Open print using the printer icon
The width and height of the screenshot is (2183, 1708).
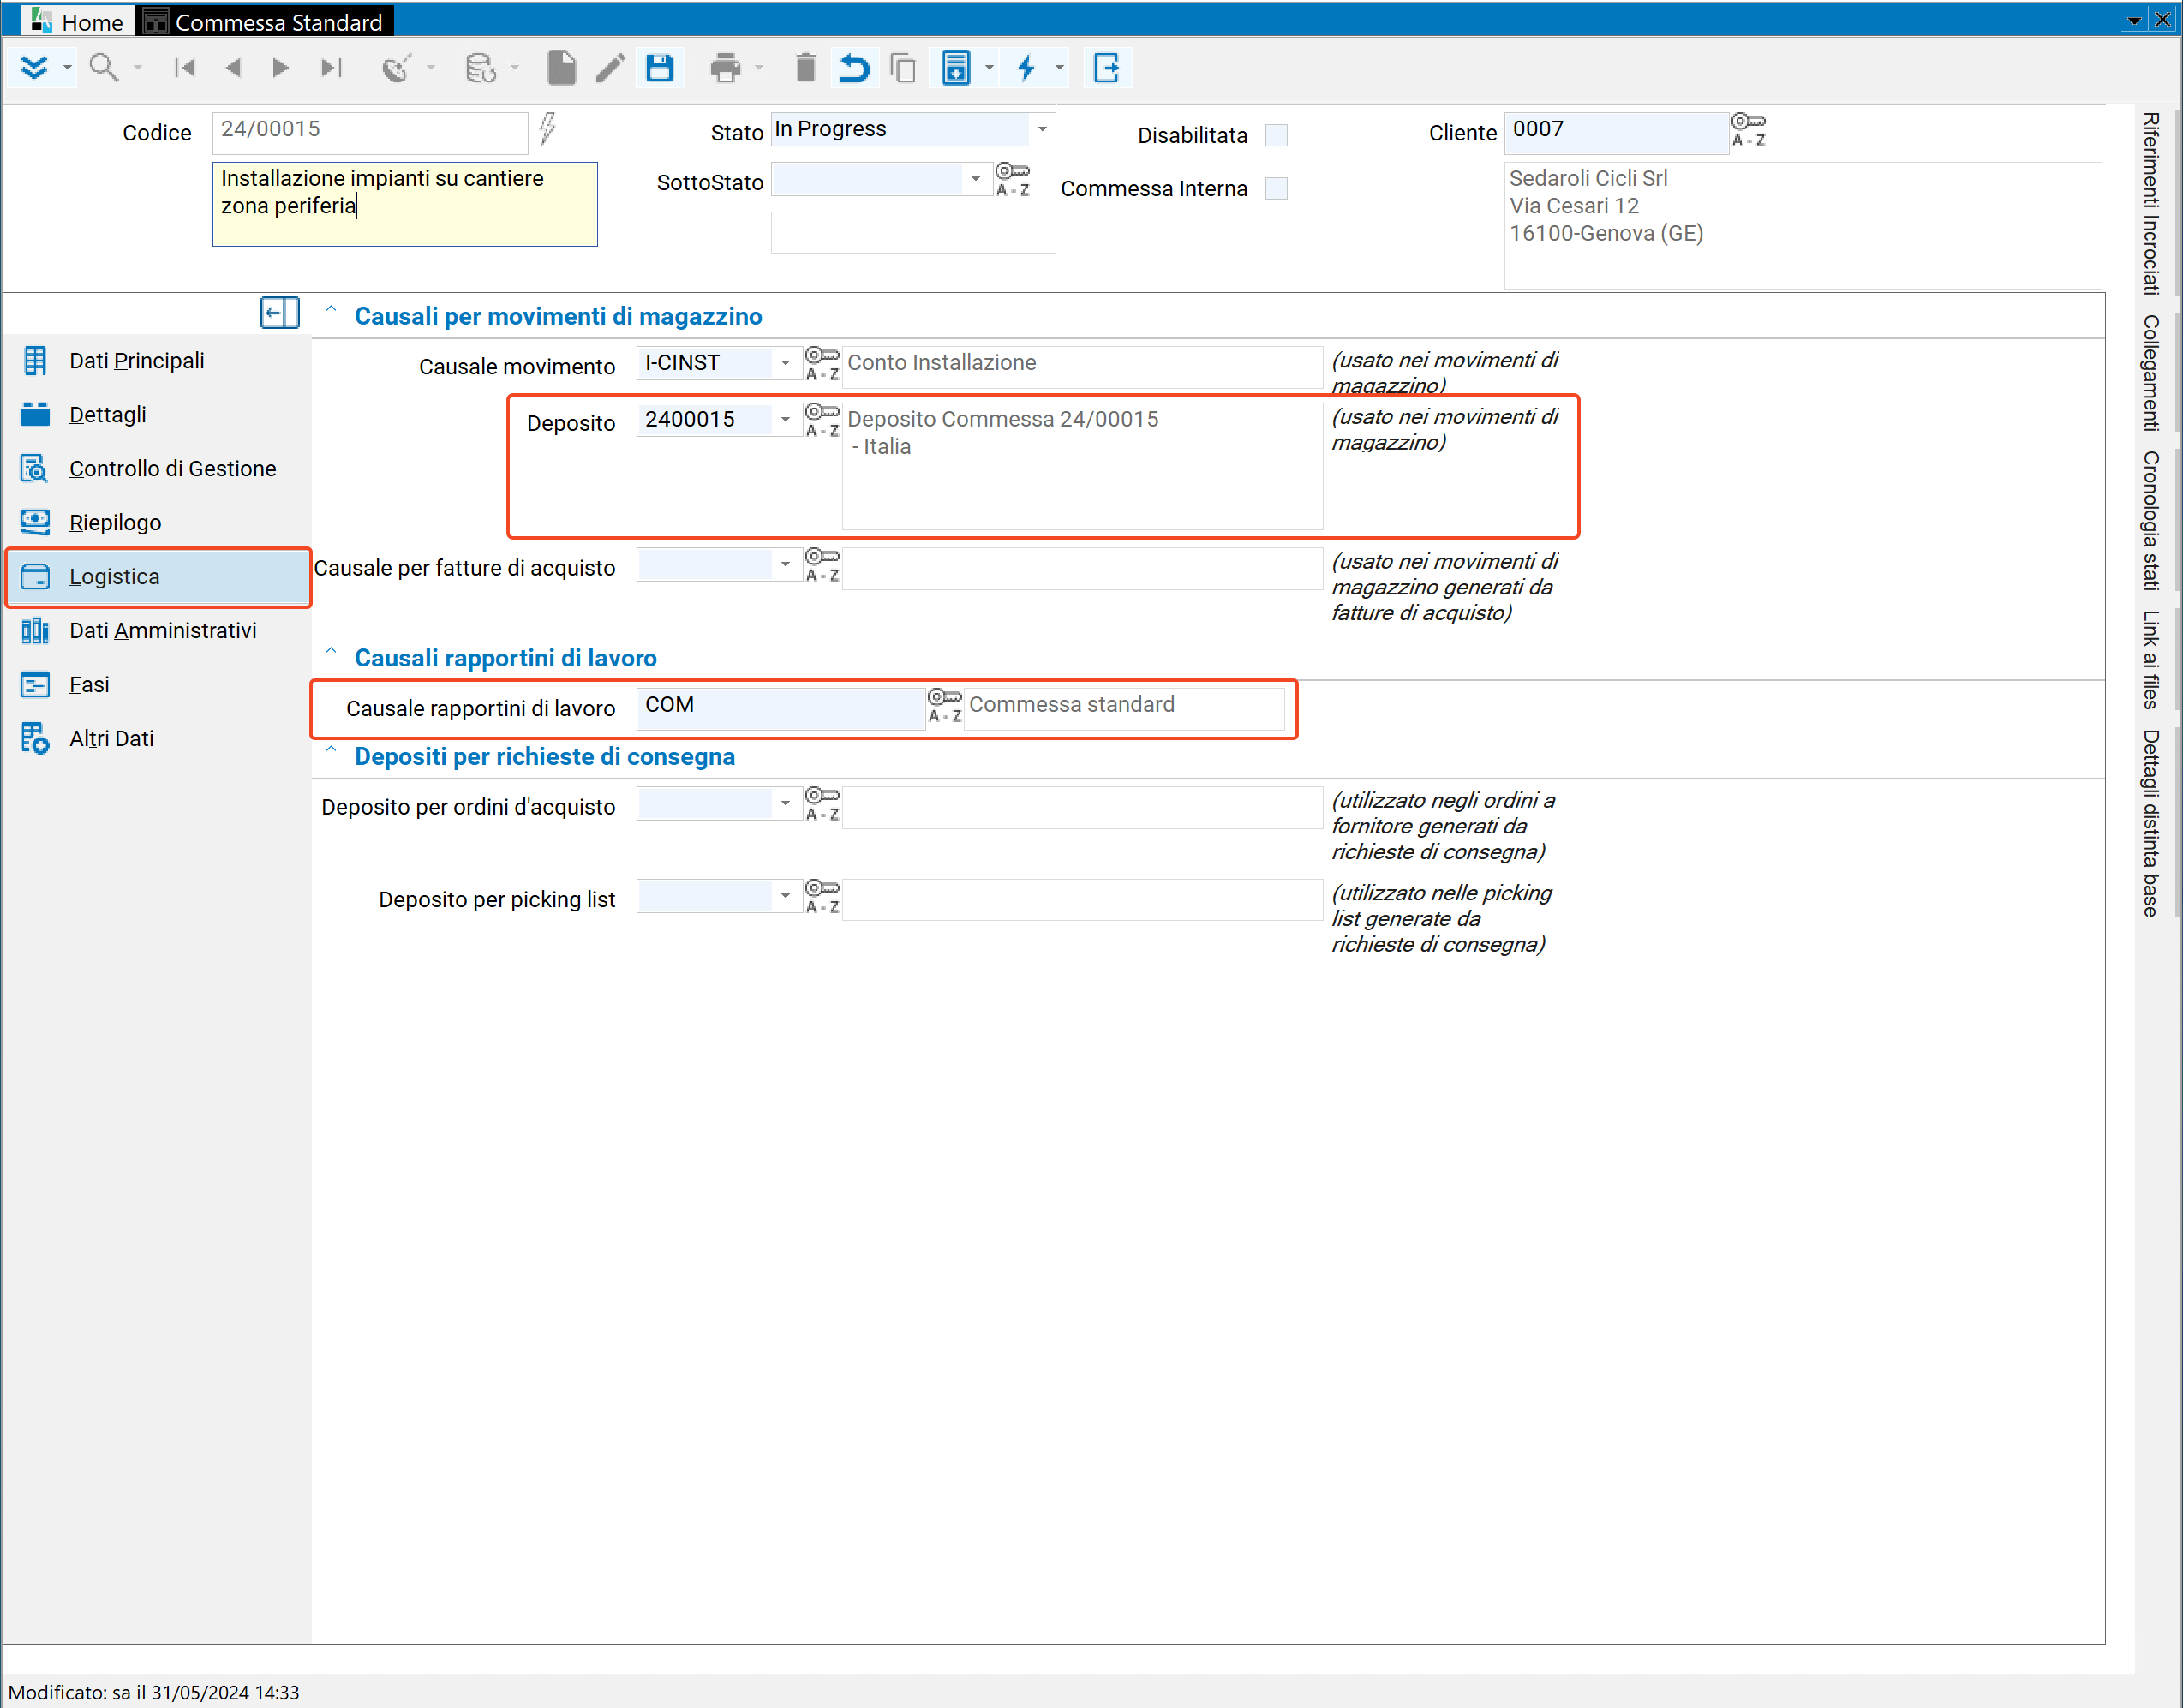(x=725, y=68)
